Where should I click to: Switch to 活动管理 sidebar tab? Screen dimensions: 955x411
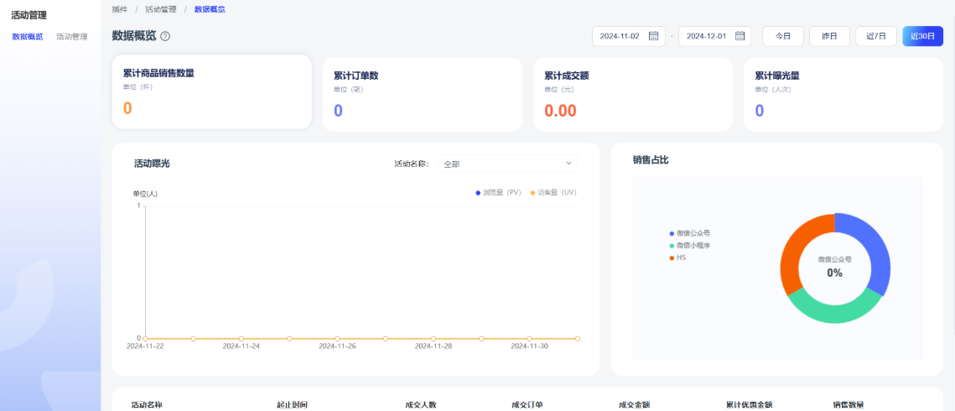pyautogui.click(x=72, y=37)
